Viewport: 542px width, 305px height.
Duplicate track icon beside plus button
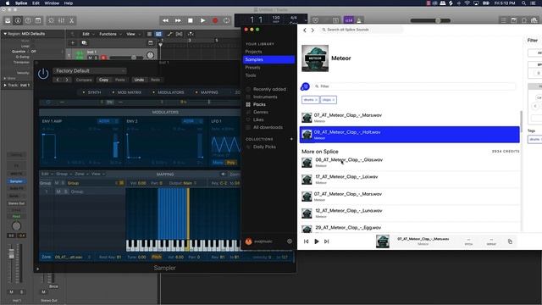coord(84,43)
